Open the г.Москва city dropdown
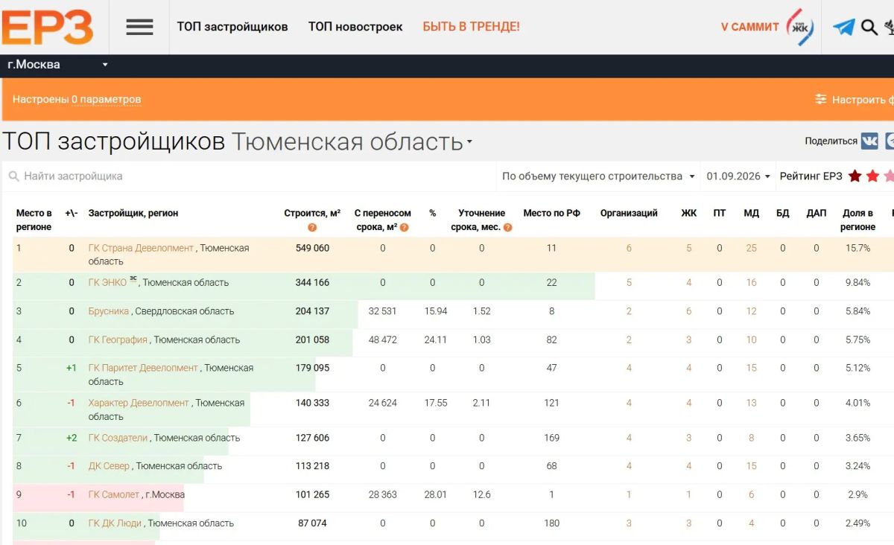This screenshot has width=894, height=545. [58, 65]
